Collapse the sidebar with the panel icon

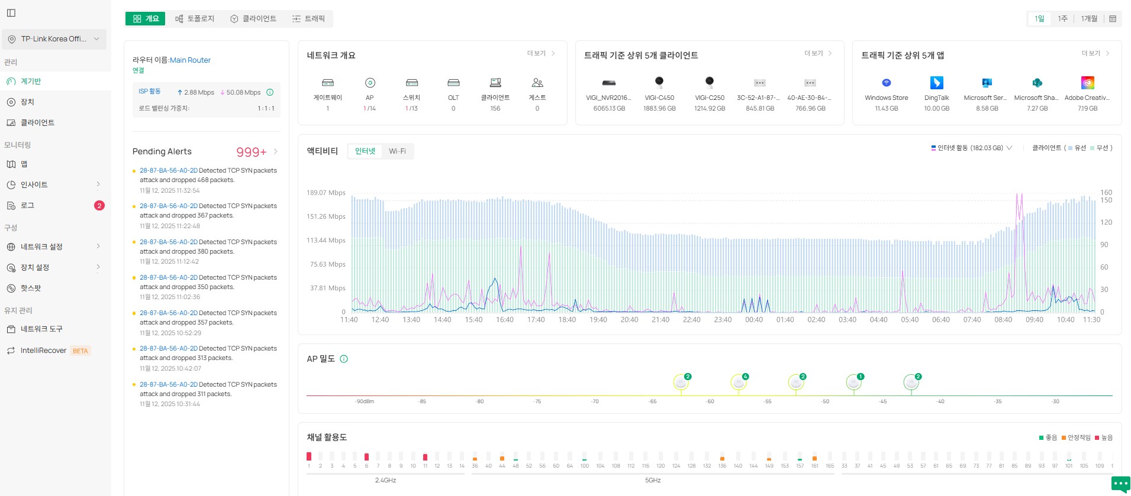[11, 13]
